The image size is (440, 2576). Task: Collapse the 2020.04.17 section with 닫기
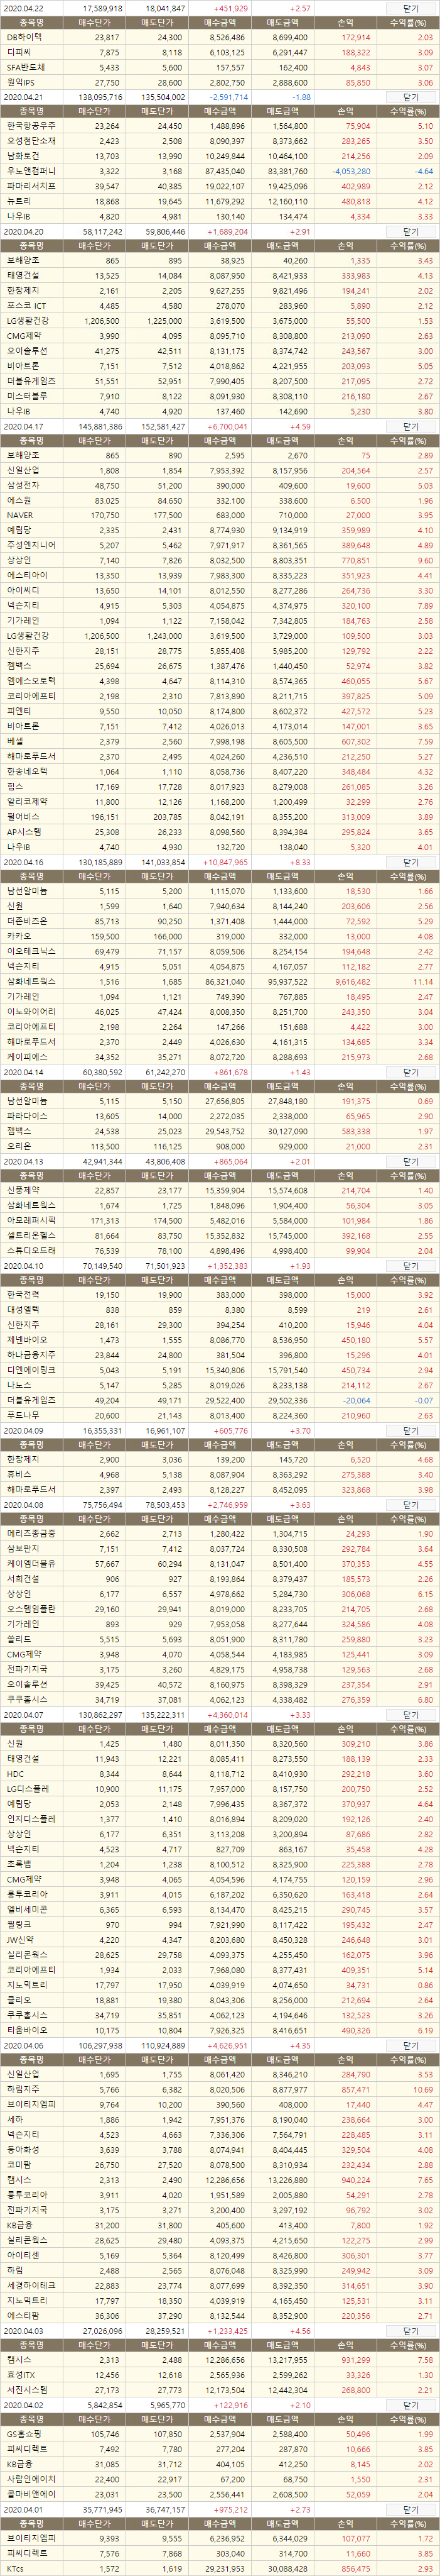click(x=410, y=426)
